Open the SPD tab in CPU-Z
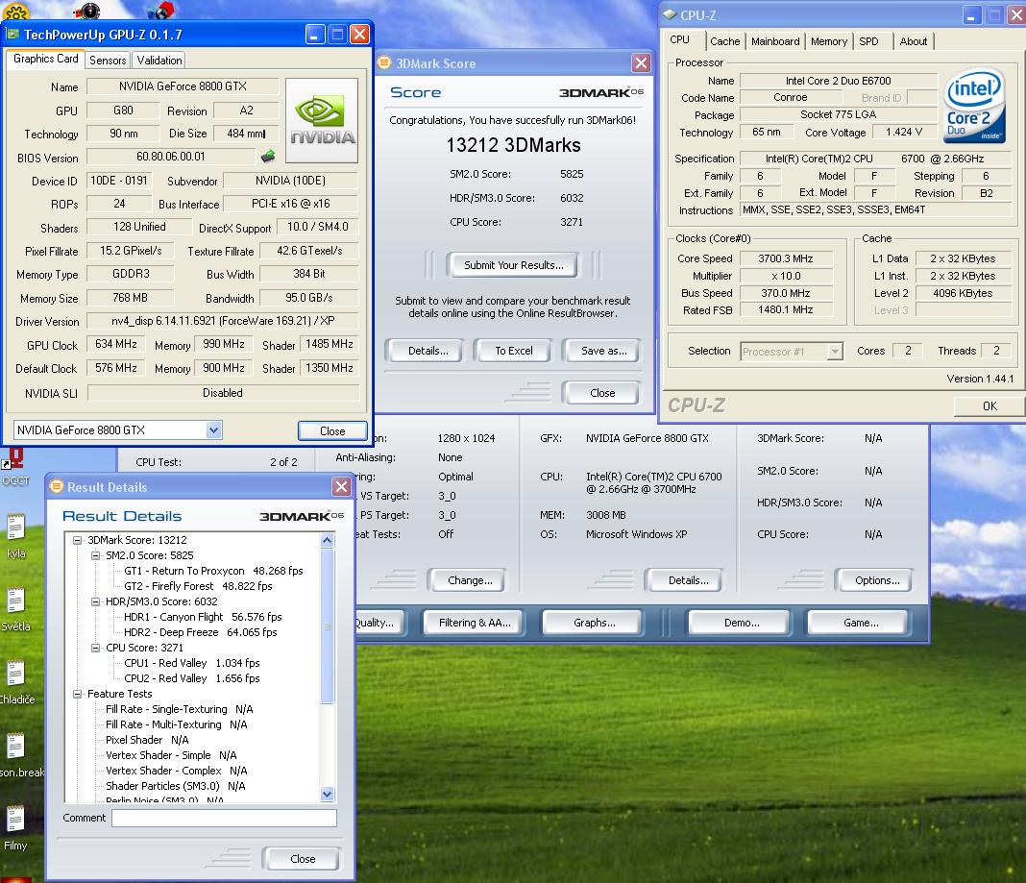The height and width of the screenshot is (883, 1026). tap(869, 41)
